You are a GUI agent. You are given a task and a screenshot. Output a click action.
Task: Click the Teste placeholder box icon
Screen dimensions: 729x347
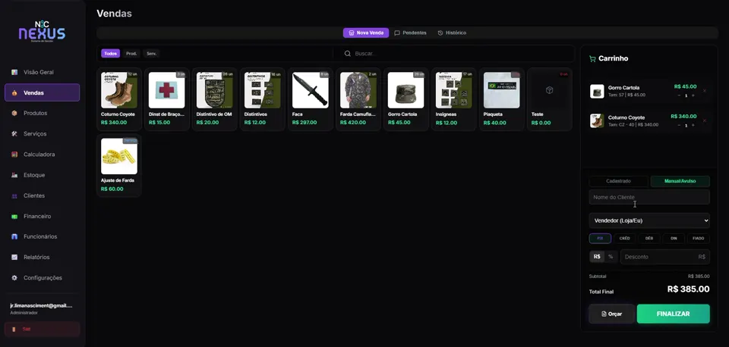[x=549, y=90]
